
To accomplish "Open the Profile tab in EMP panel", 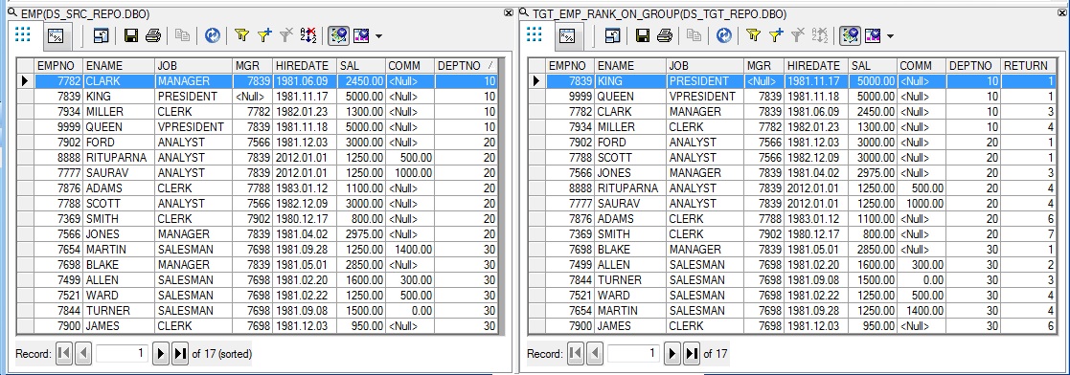I will 56,35.
